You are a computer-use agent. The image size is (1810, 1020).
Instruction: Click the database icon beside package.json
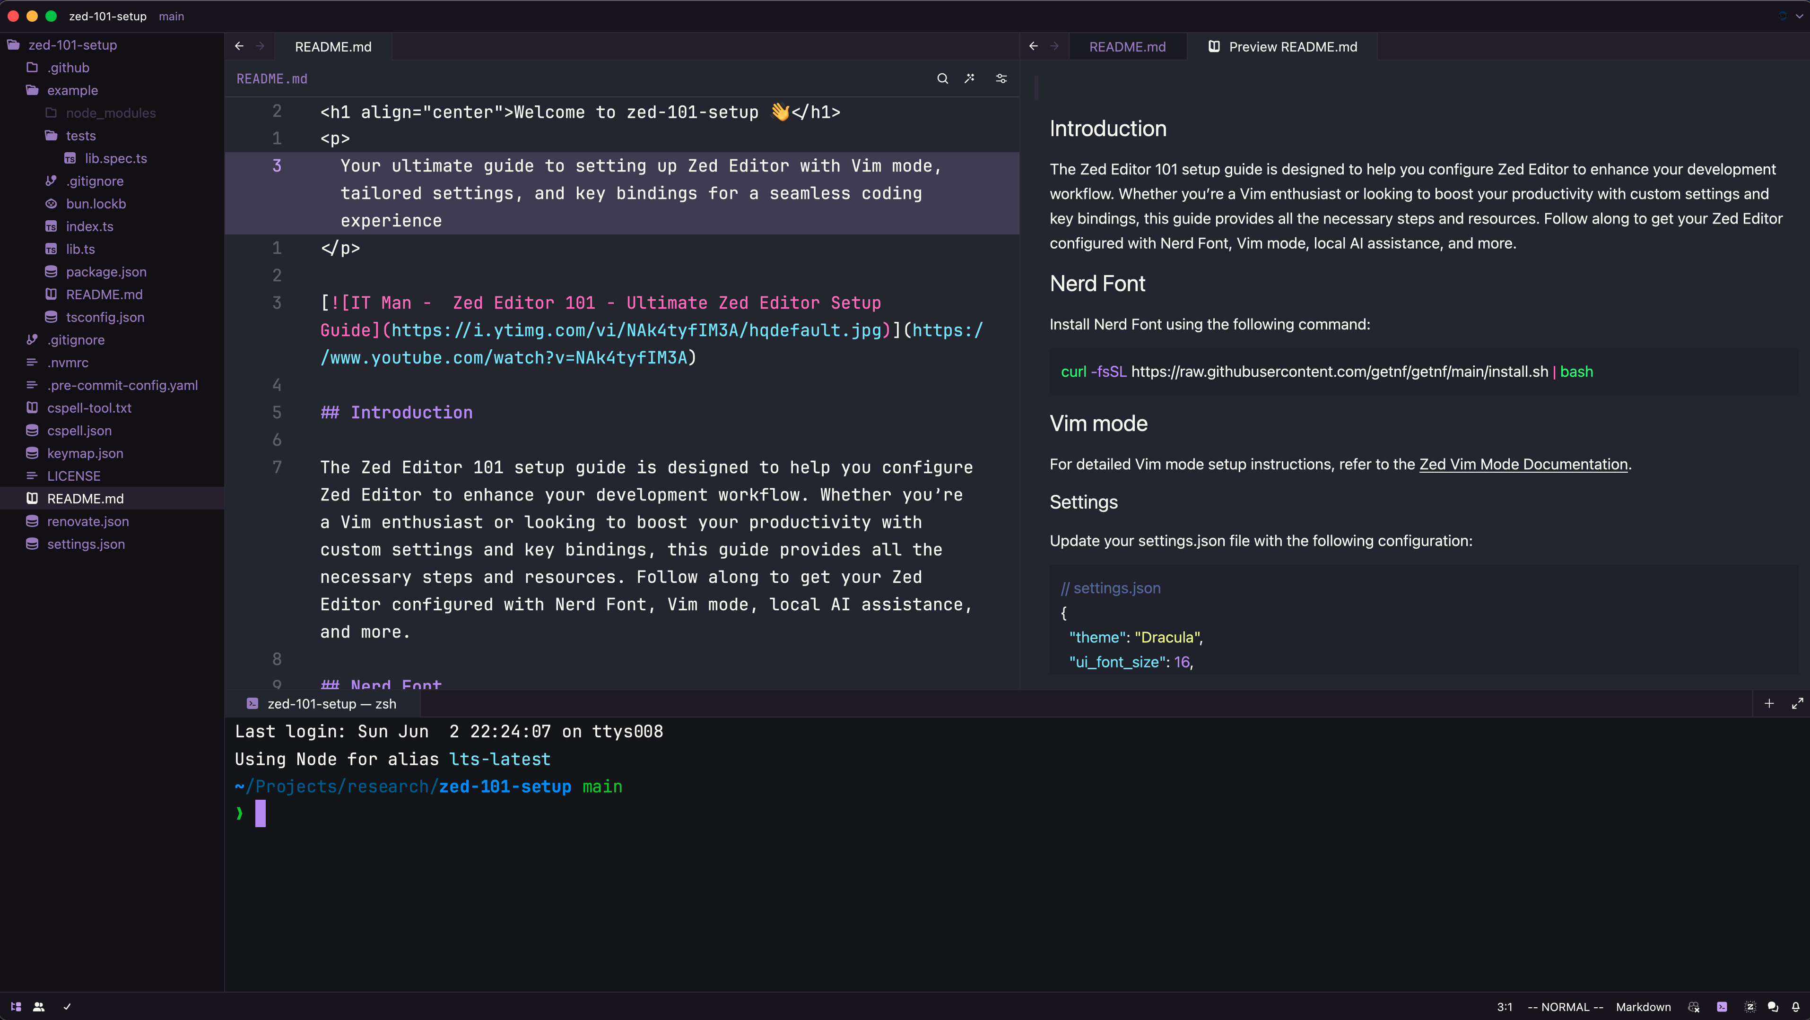pos(51,272)
